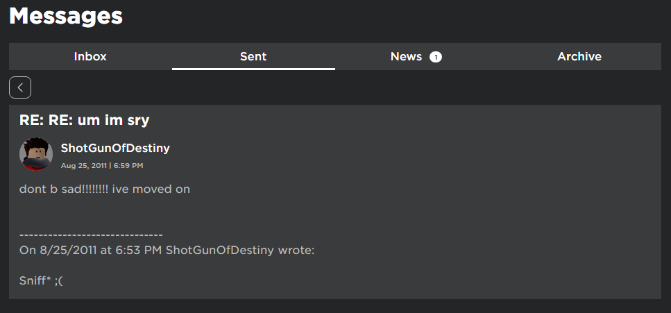This screenshot has height=313, width=671.
Task: Click the dashed separator line
Action: (91, 235)
